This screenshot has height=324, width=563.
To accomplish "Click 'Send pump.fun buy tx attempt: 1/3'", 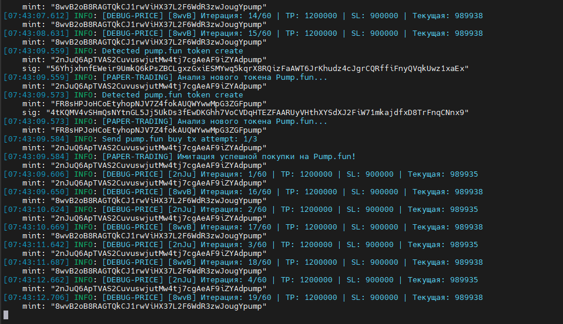I will pos(179,139).
